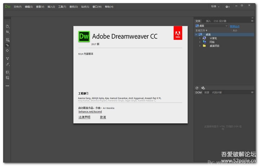Click the sync settings gear icon
This screenshot has width=259, height=166.
pyautogui.click(x=227, y=7)
